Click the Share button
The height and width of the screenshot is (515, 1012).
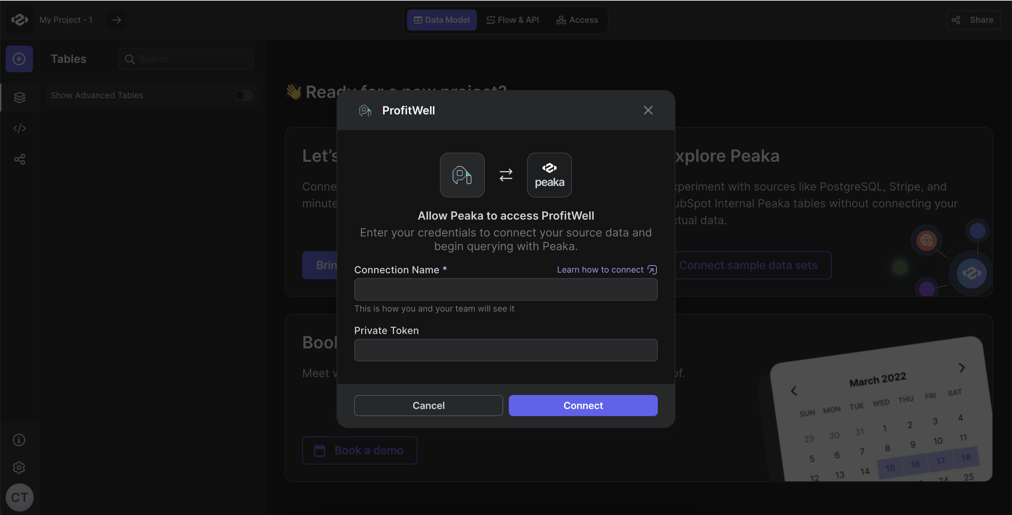973,20
